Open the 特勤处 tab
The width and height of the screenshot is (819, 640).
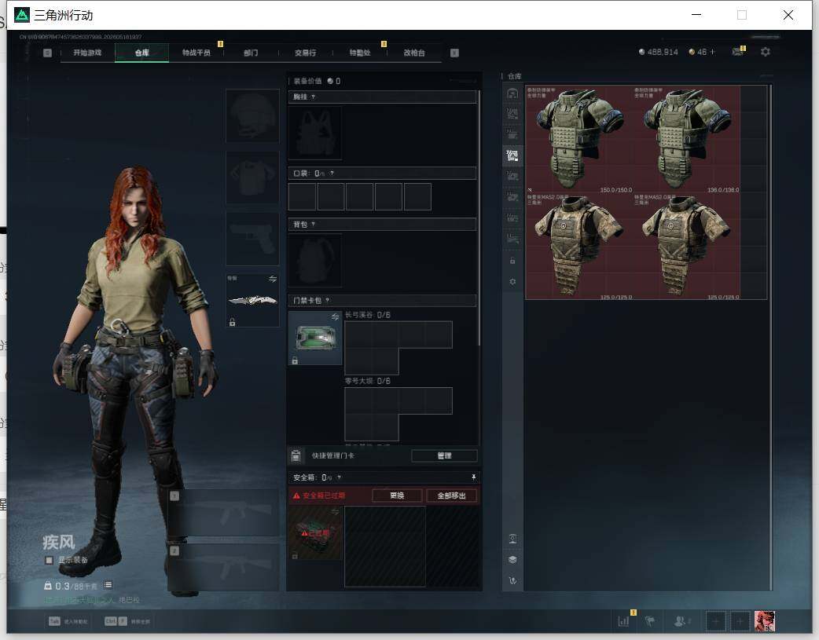[360, 53]
